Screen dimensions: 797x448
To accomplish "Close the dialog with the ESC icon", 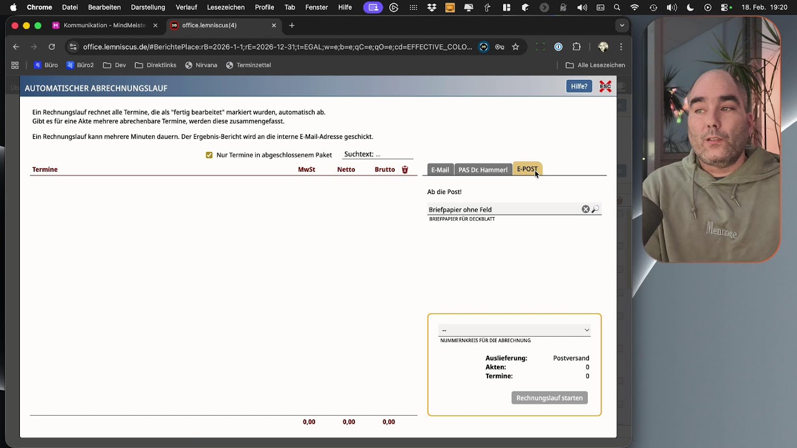I will pyautogui.click(x=605, y=86).
